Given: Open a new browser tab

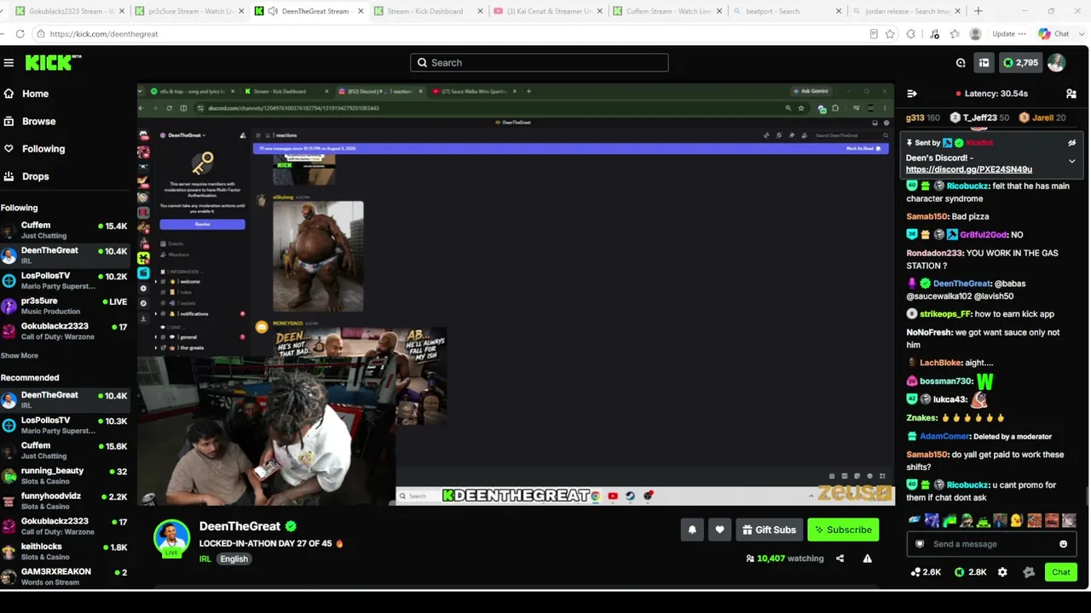Looking at the screenshot, I should click(x=978, y=11).
